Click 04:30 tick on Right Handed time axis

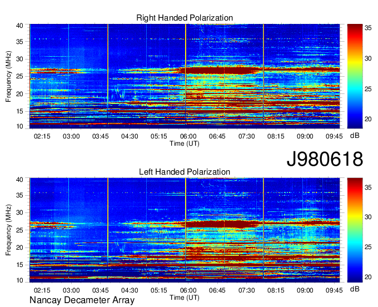(130, 136)
